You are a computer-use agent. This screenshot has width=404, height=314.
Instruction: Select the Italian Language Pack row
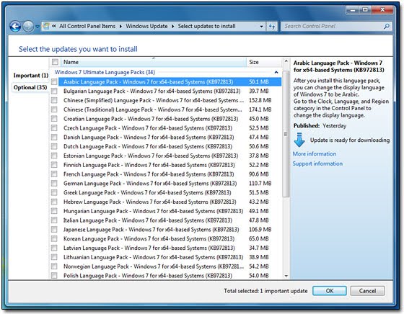(x=166, y=220)
